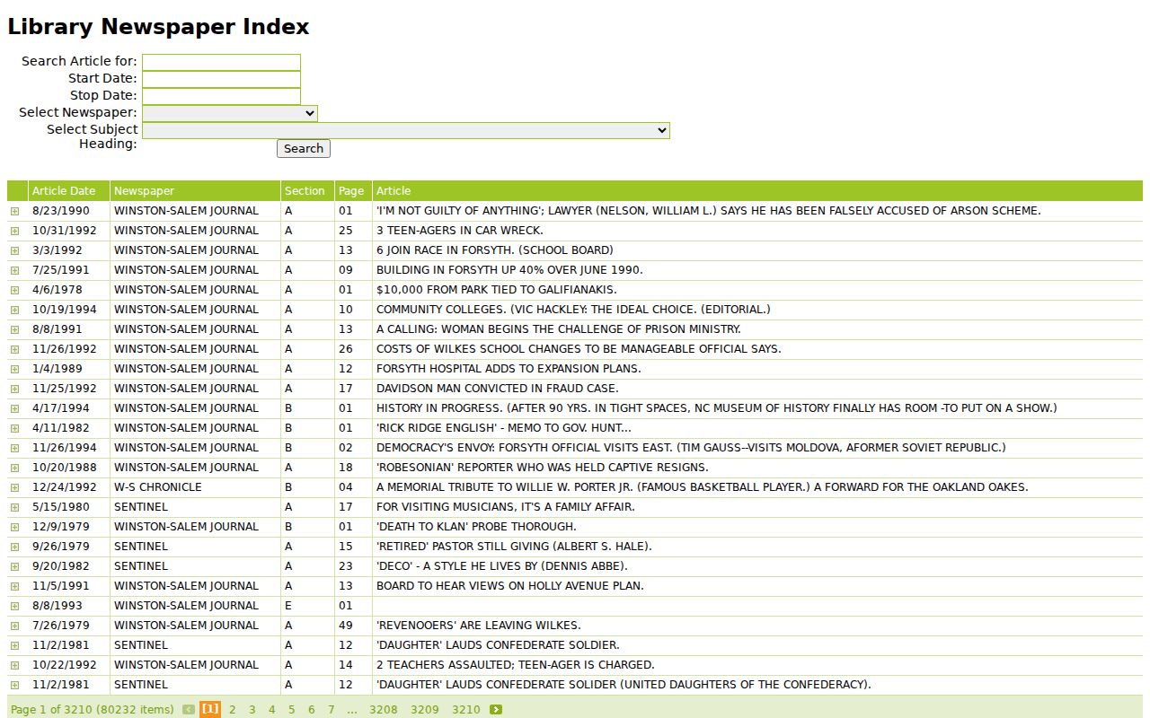
Task: Go to next page with arrow icon
Action: click(496, 710)
